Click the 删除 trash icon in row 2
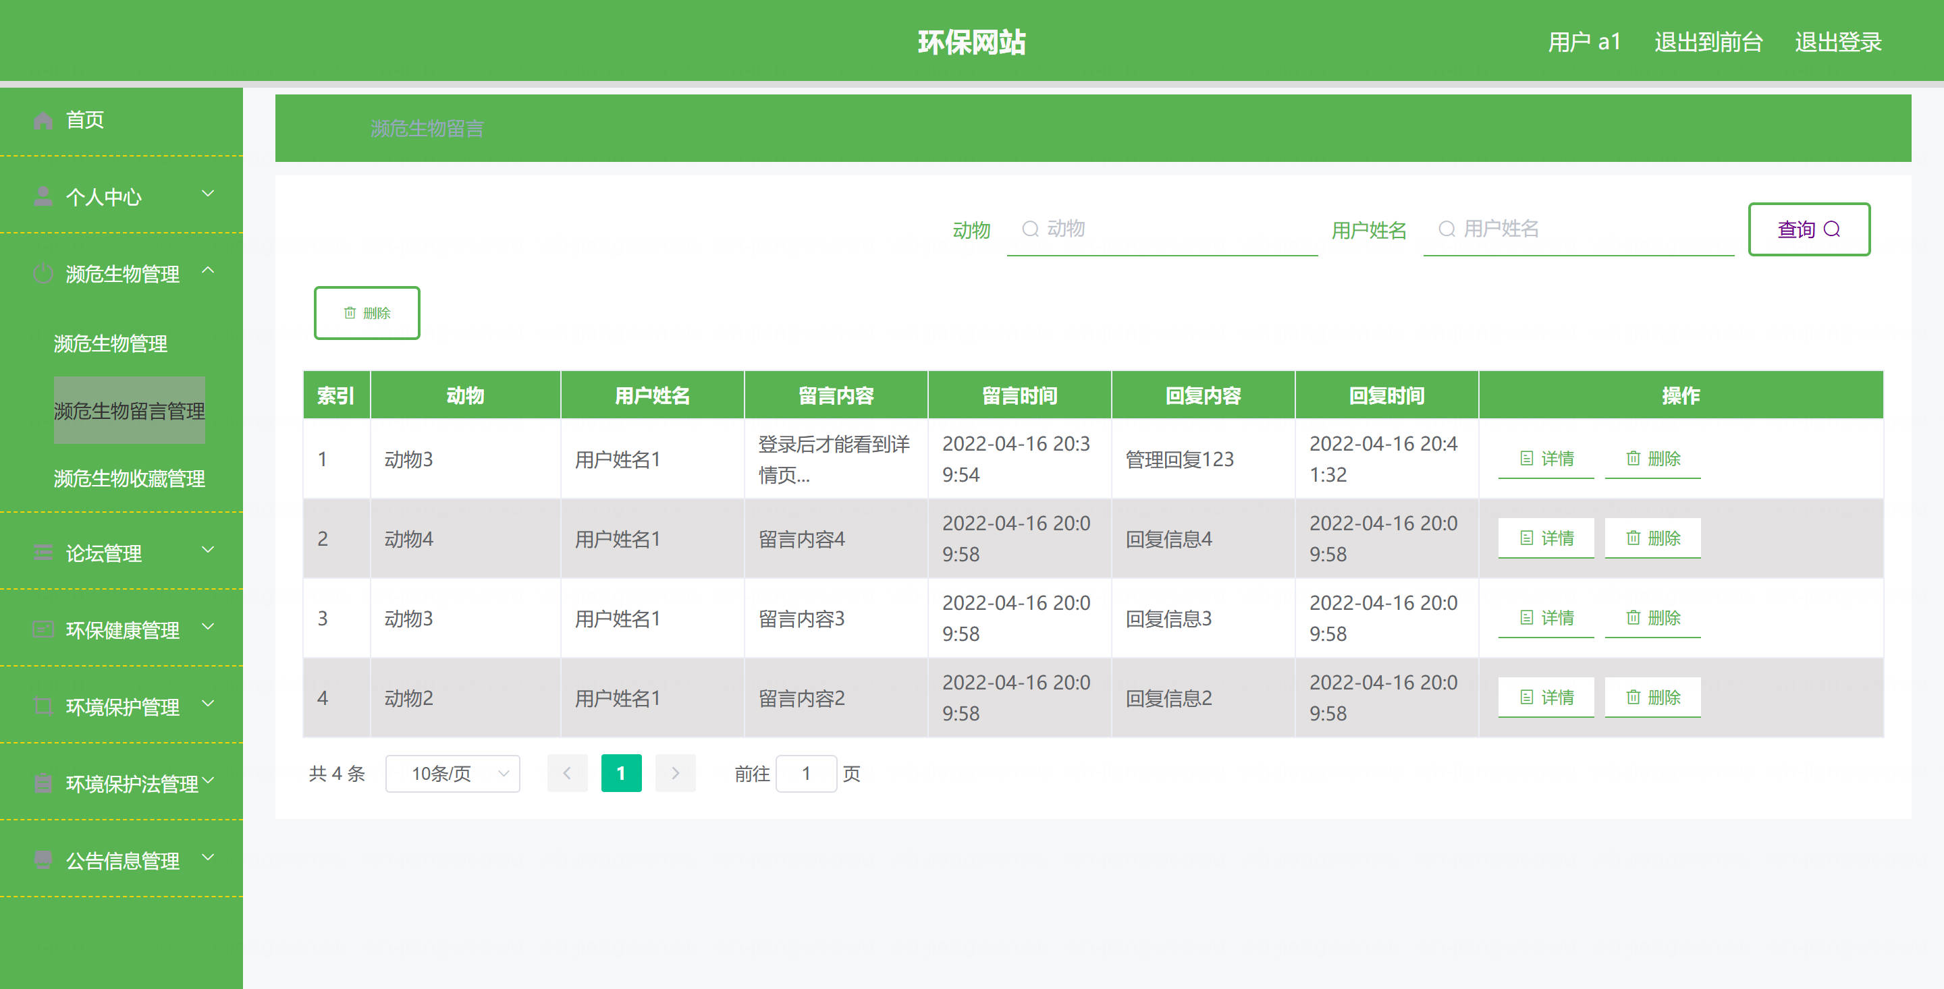Screen dimensions: 1944x989 1633,538
